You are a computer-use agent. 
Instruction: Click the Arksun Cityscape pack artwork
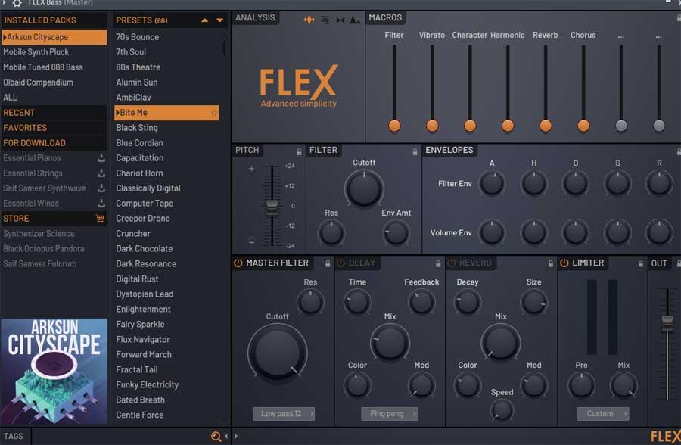click(x=54, y=371)
